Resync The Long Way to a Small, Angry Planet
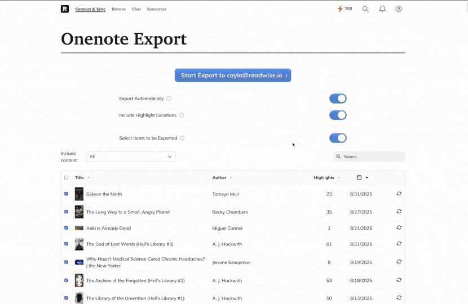Image resolution: width=468 pixels, height=304 pixels. 399,211
